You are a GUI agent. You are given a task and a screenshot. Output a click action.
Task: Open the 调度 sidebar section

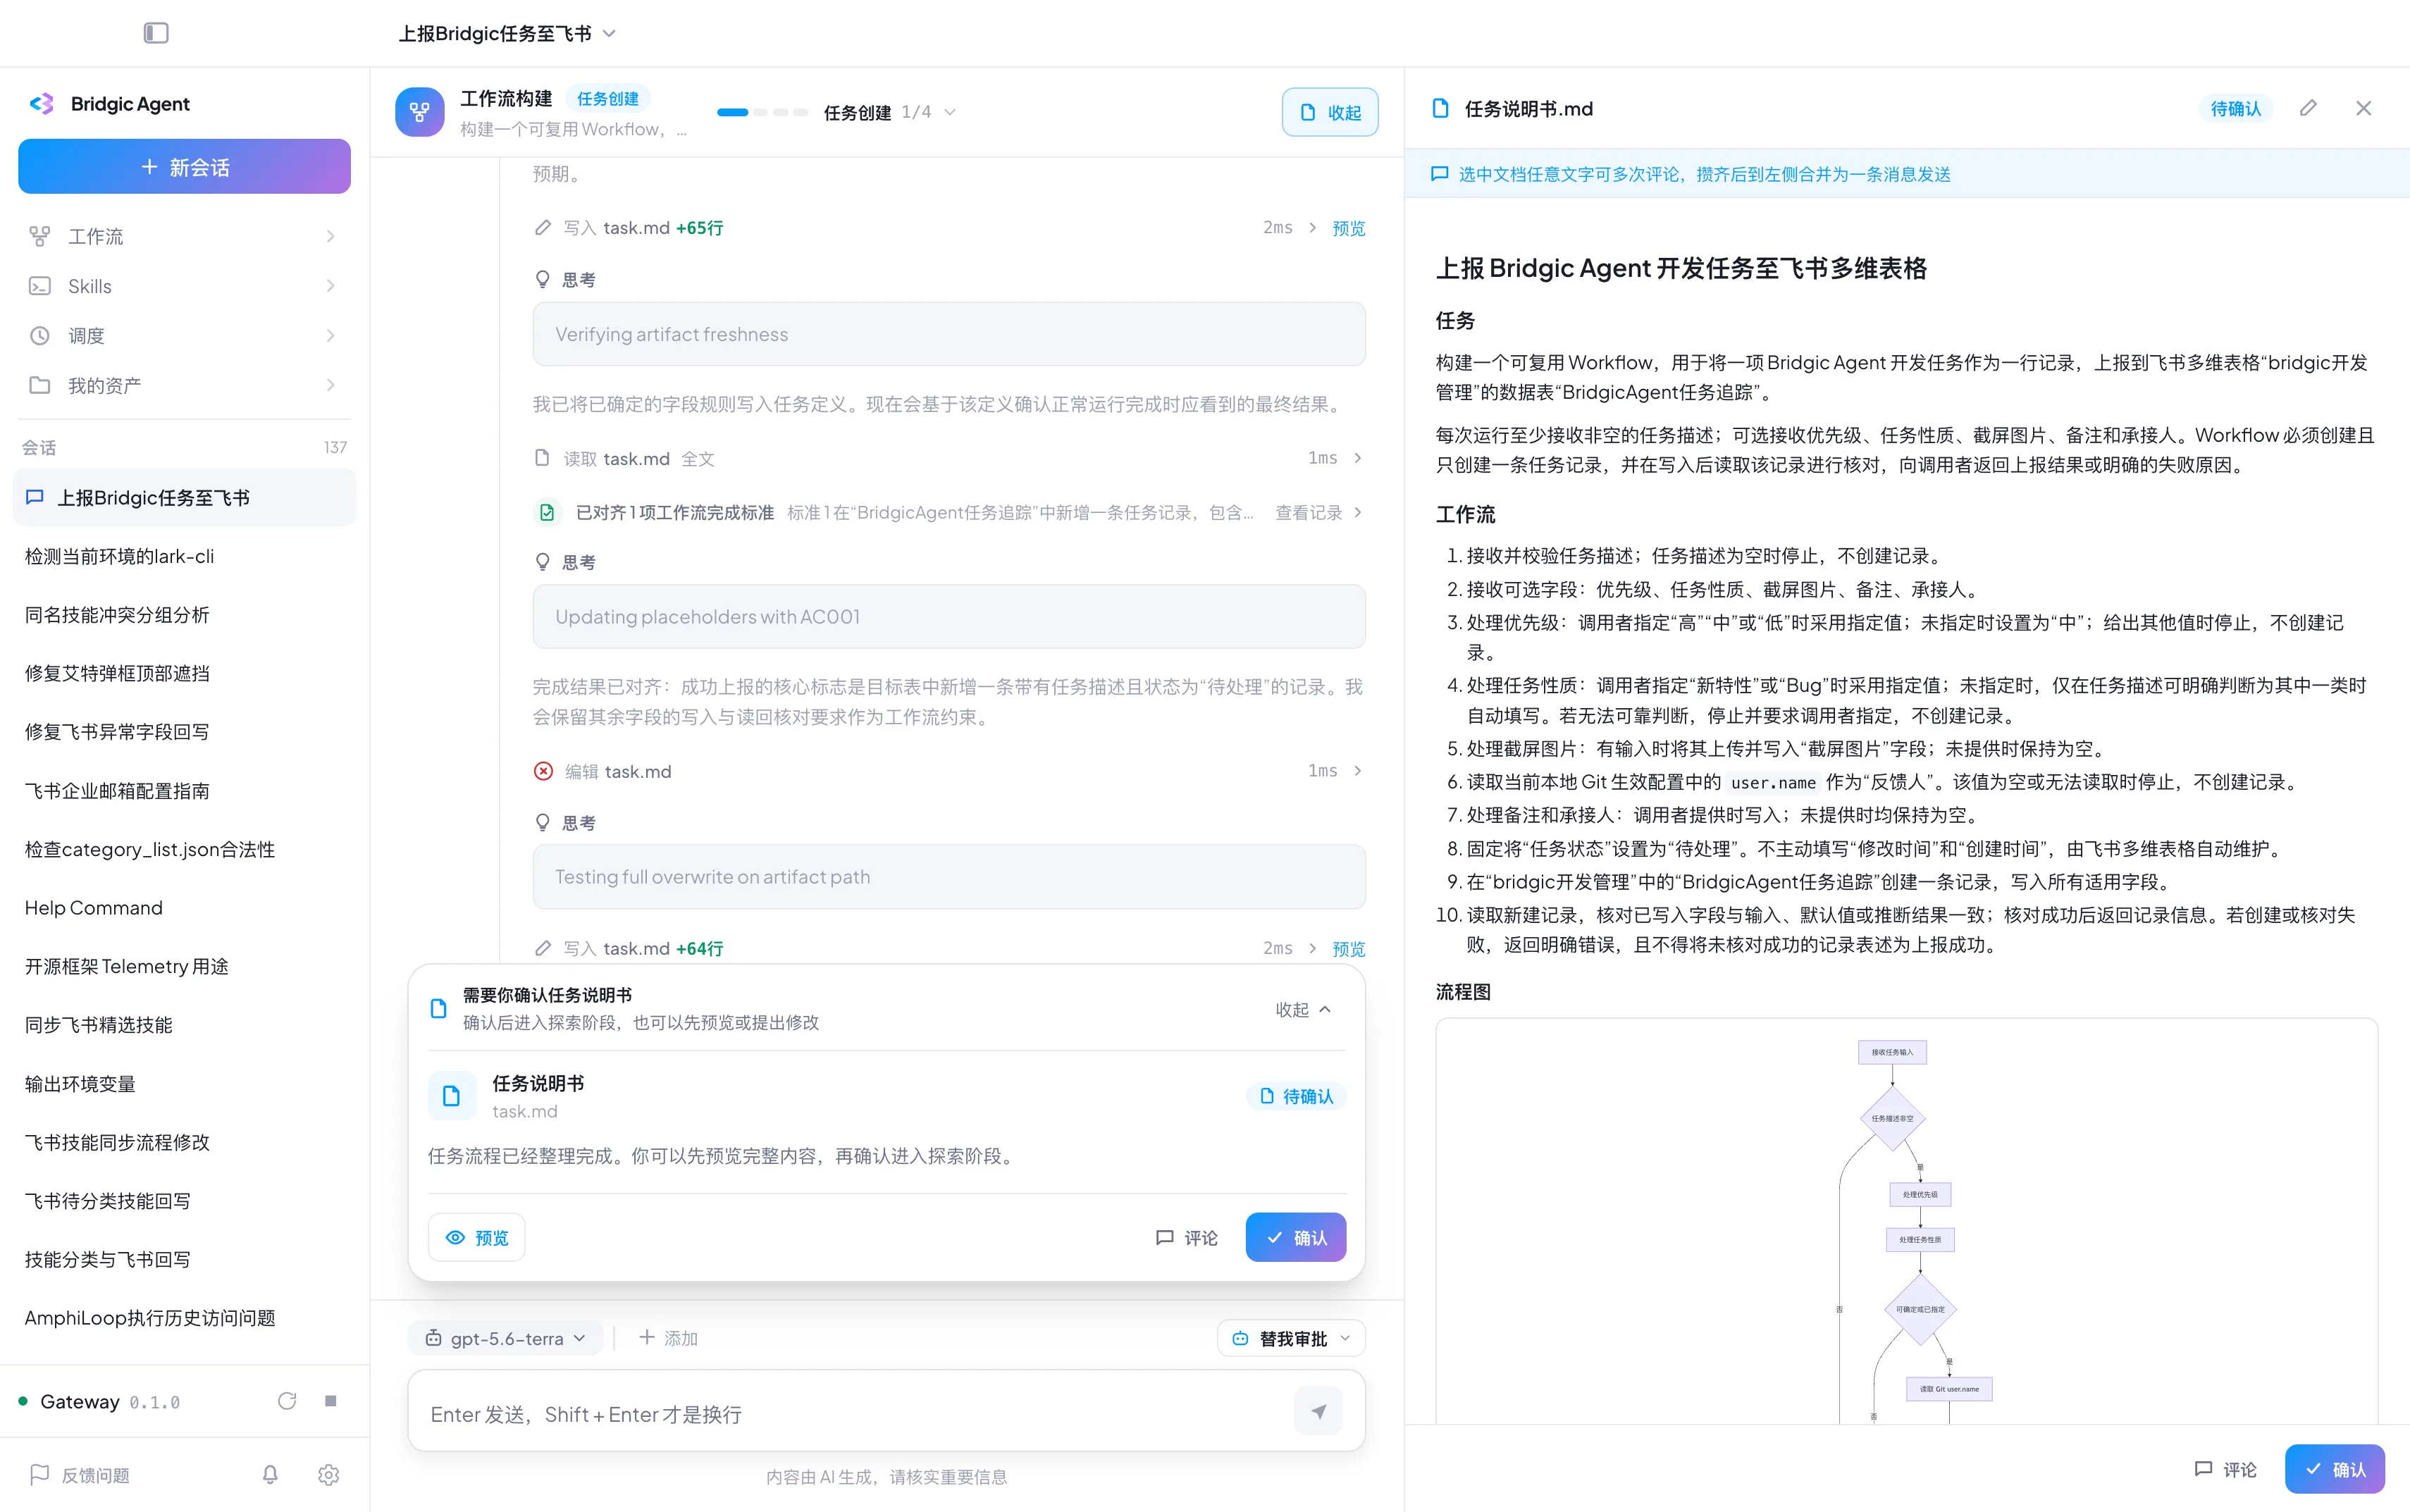[x=184, y=336]
